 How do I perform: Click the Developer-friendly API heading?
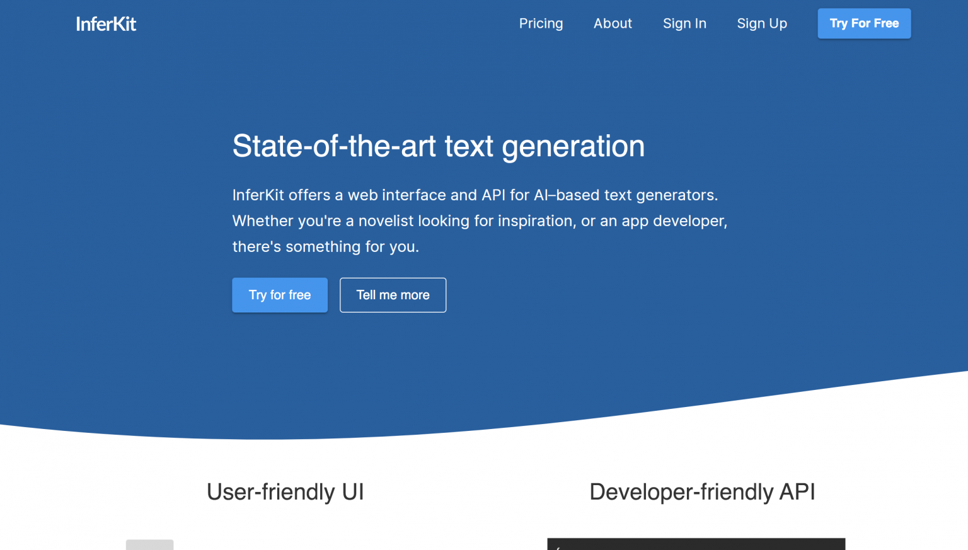702,492
